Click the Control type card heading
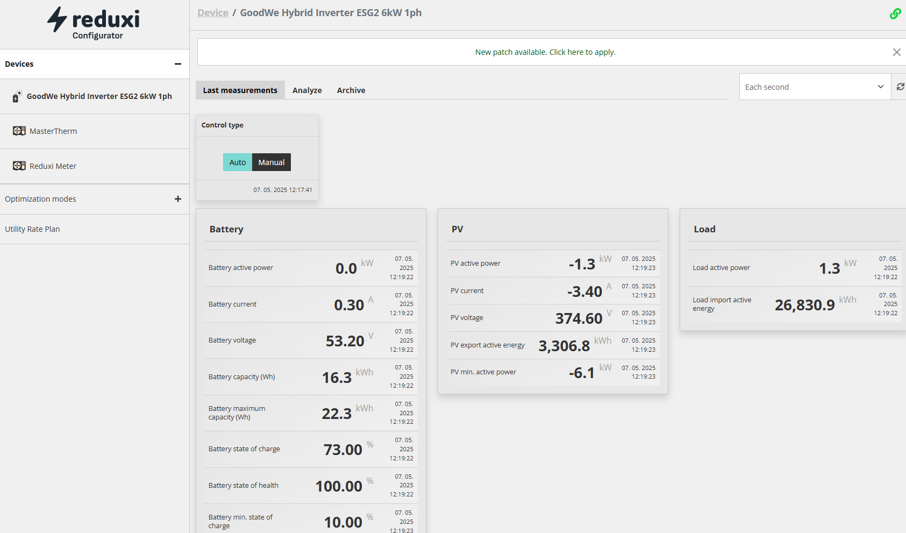 (x=223, y=125)
